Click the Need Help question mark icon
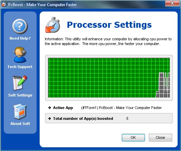Image resolution: width=181 pixels, height=151 pixels. (20, 26)
